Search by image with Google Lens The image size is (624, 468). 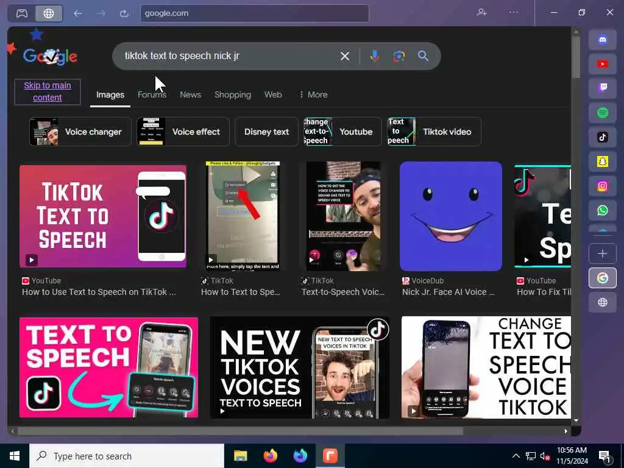click(x=399, y=56)
